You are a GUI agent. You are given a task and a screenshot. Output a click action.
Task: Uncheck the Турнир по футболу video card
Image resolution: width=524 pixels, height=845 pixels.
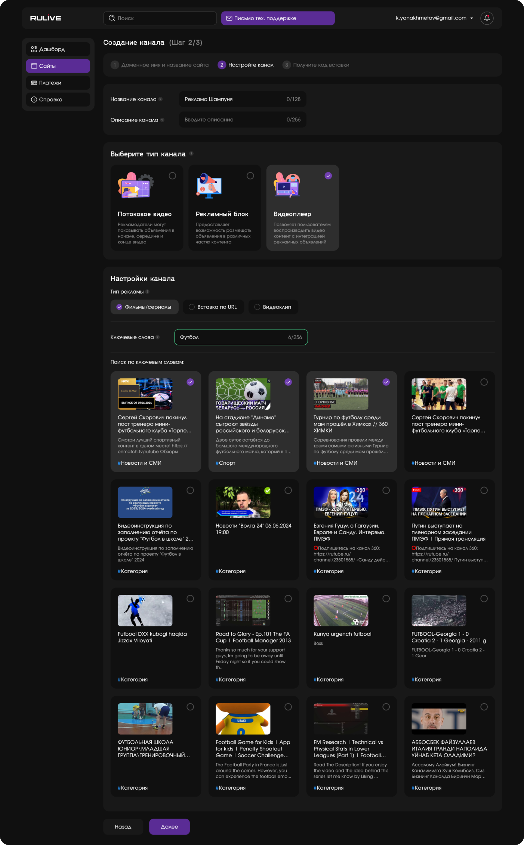pyautogui.click(x=386, y=382)
